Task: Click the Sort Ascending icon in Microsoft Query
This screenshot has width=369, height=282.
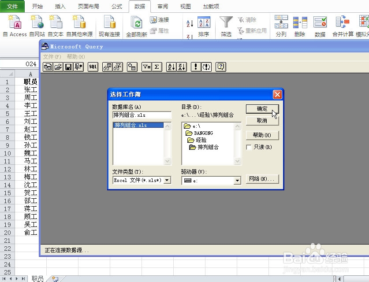Action: click(x=171, y=67)
